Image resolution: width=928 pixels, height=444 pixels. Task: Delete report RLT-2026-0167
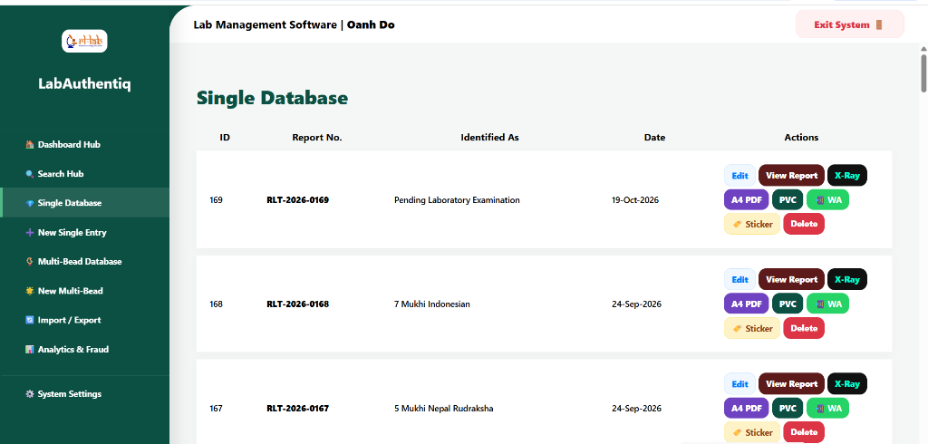point(804,432)
